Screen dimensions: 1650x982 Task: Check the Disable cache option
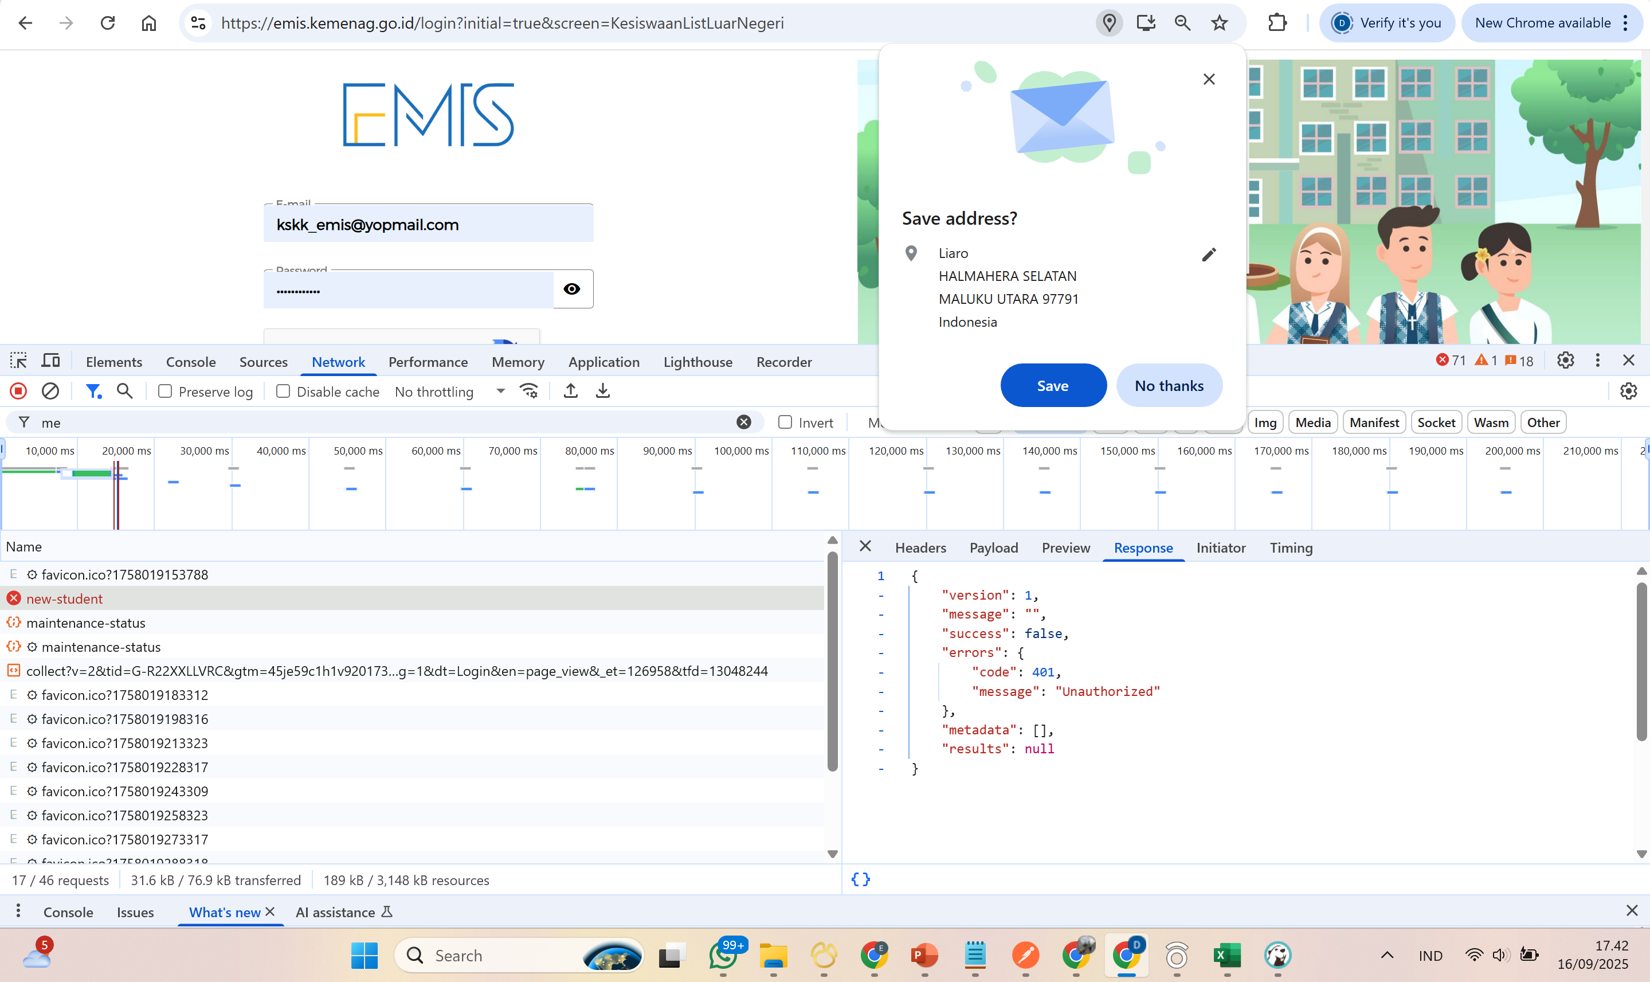pos(283,391)
